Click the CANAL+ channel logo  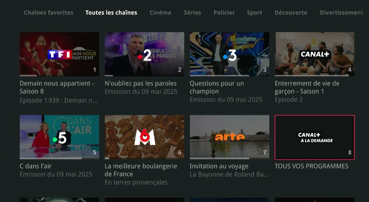coord(315,54)
